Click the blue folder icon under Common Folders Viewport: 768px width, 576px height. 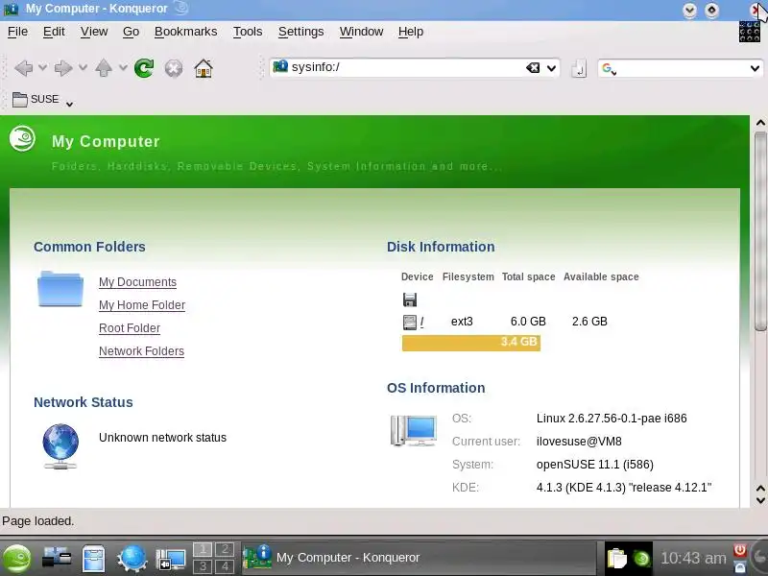pos(60,289)
